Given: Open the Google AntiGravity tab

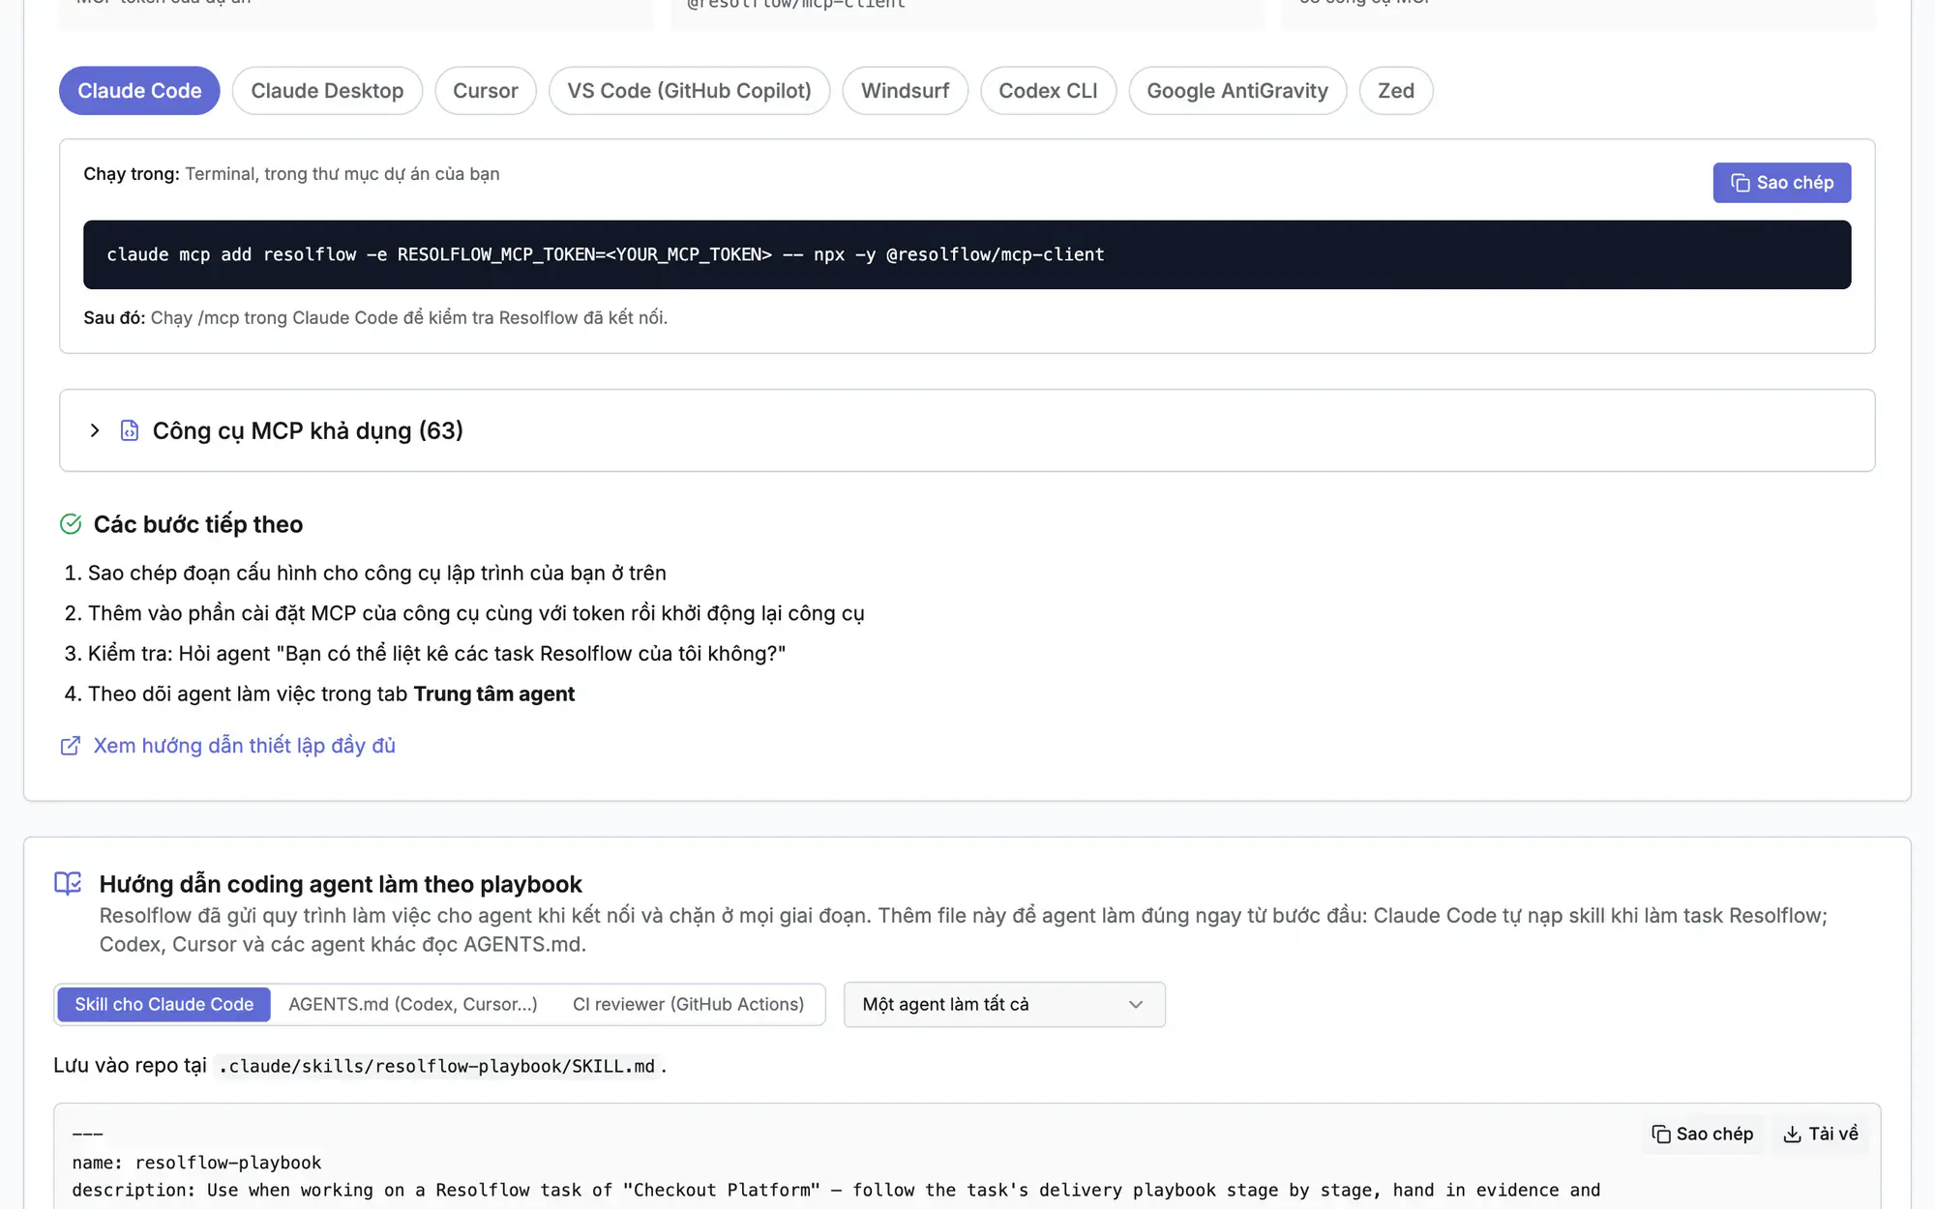Looking at the screenshot, I should pos(1237,91).
